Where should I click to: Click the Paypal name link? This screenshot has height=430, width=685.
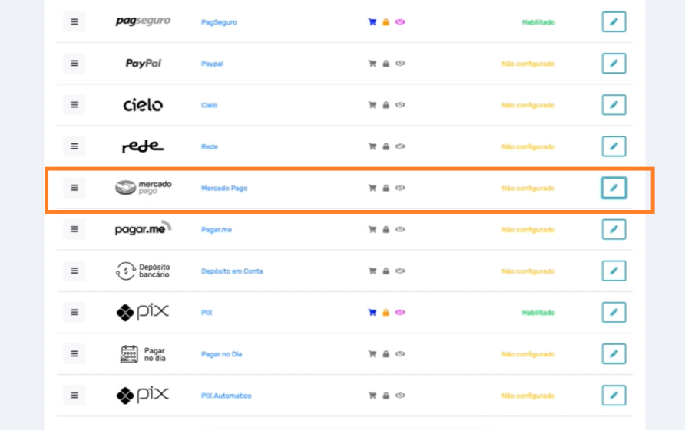(212, 63)
